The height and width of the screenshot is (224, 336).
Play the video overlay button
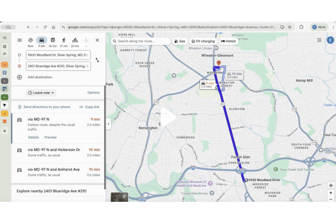coord(168,117)
